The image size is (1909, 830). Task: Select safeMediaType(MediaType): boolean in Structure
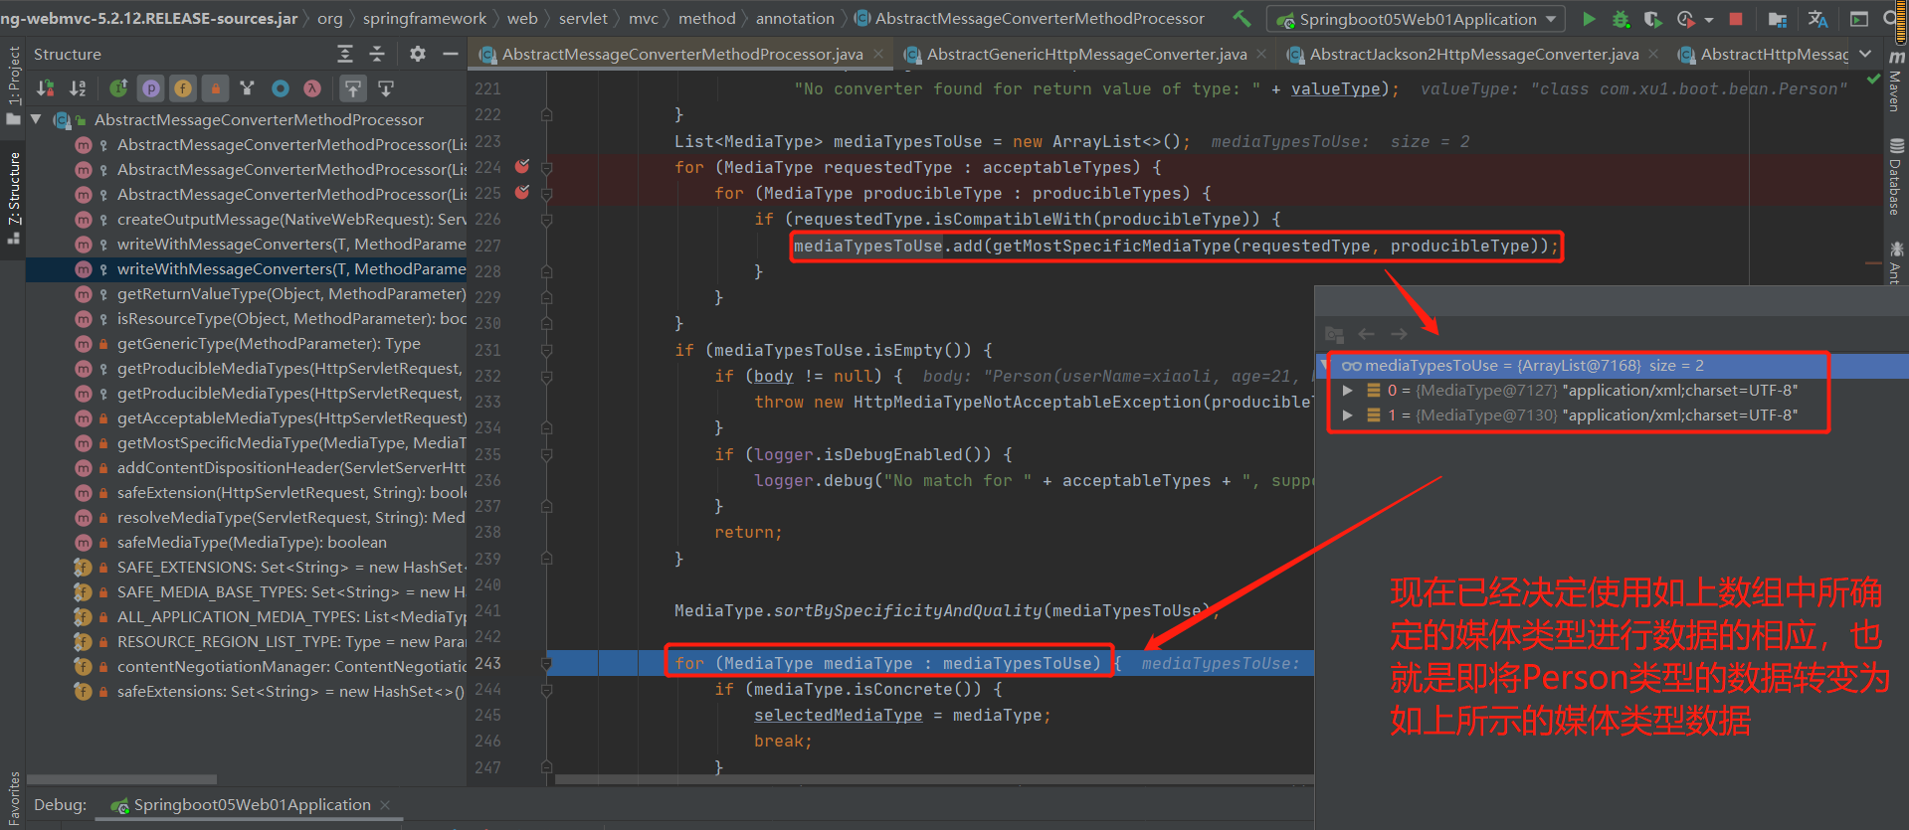[252, 542]
